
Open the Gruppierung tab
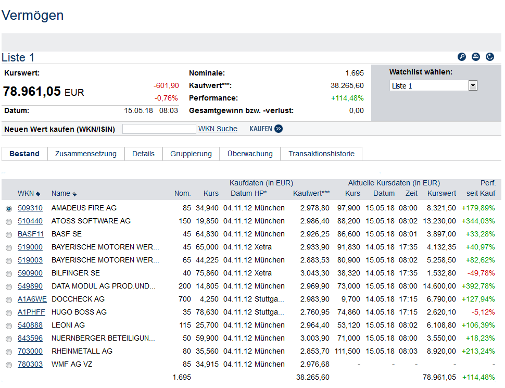click(x=191, y=154)
